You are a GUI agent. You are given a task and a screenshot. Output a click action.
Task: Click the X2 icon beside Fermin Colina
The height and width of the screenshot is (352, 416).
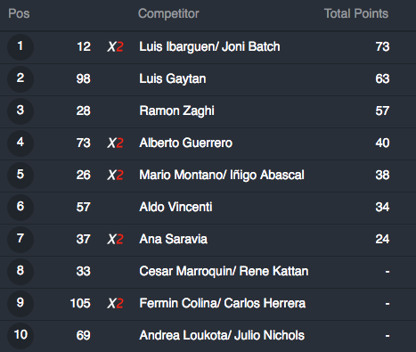pyautogui.click(x=115, y=304)
